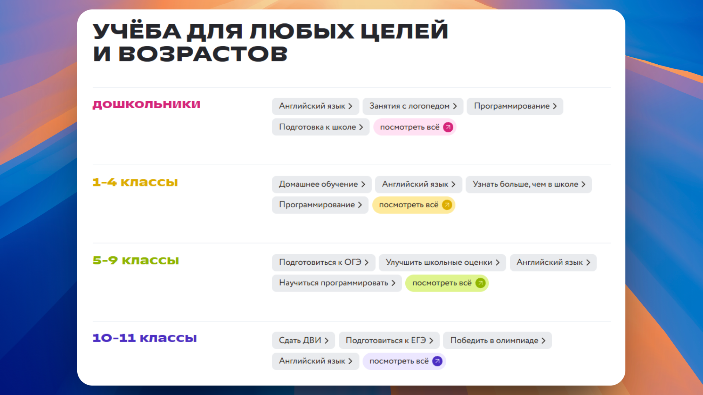Select the "5-9 классы" heading
703x395 pixels.
[135, 260]
